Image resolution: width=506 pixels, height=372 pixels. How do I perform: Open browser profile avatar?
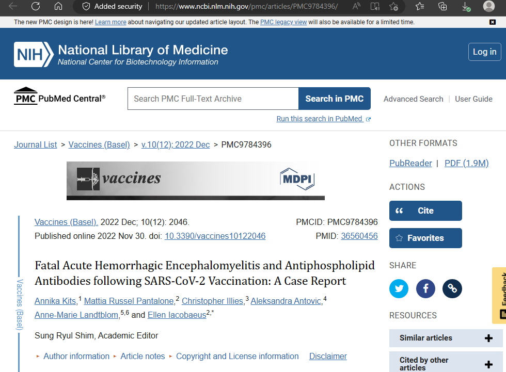489,6
